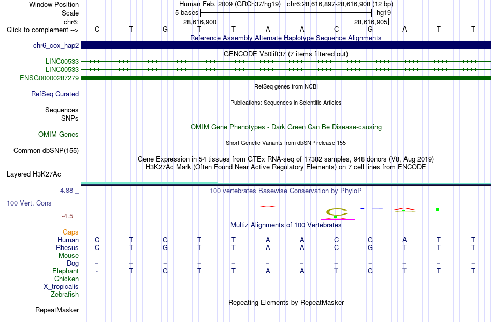Open 'Multiz Alignments of 100 Vertebrates' title
This screenshot has height=322, width=492.
click(286, 225)
